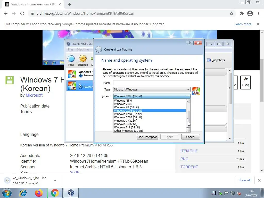The height and width of the screenshot is (198, 264).
Task: Click the Snapshots camera icon
Action: click(x=209, y=60)
